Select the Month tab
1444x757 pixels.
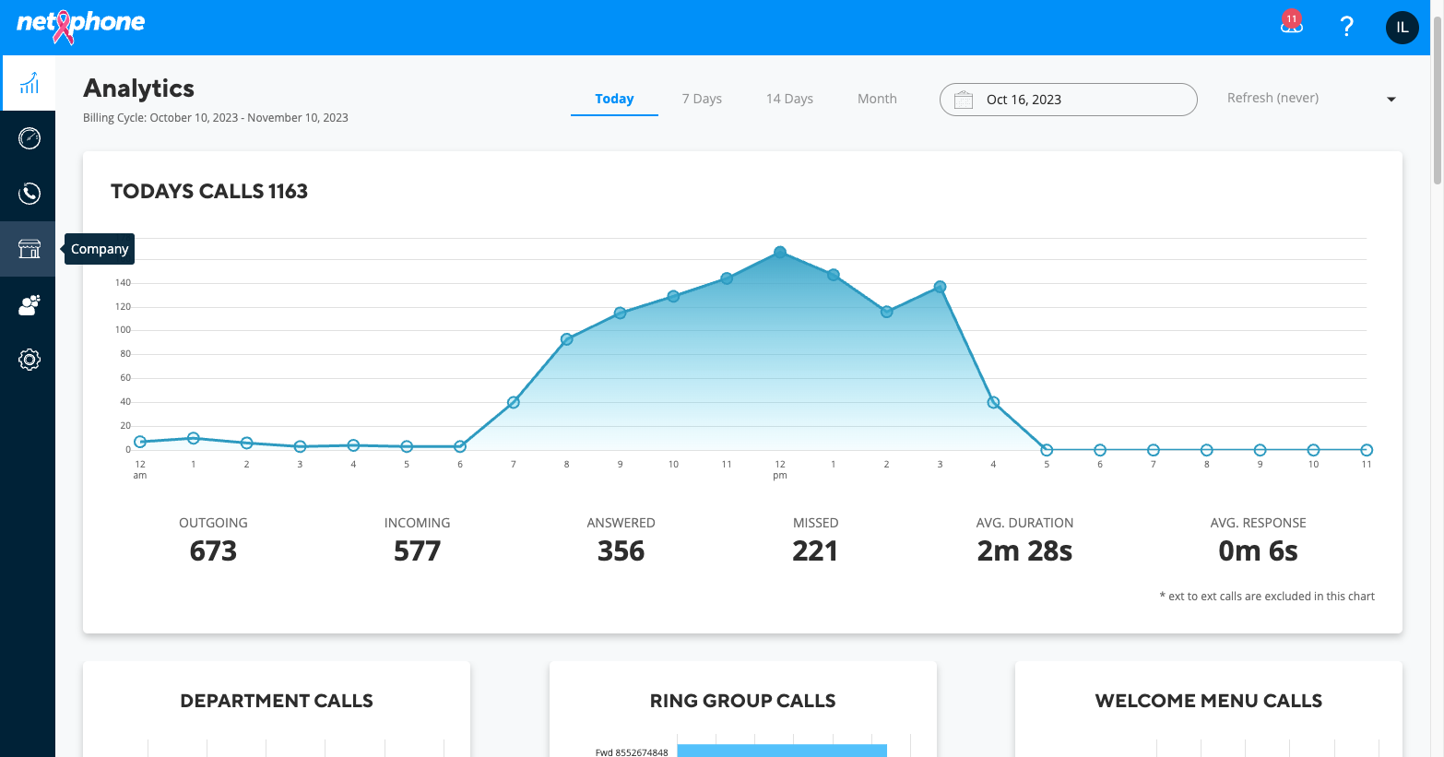click(877, 99)
